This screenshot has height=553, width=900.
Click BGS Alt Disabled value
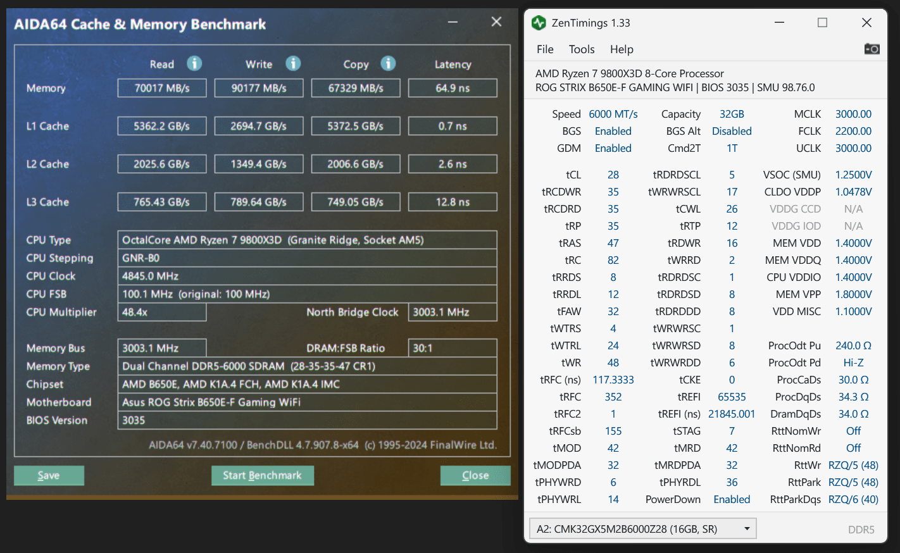click(x=732, y=131)
